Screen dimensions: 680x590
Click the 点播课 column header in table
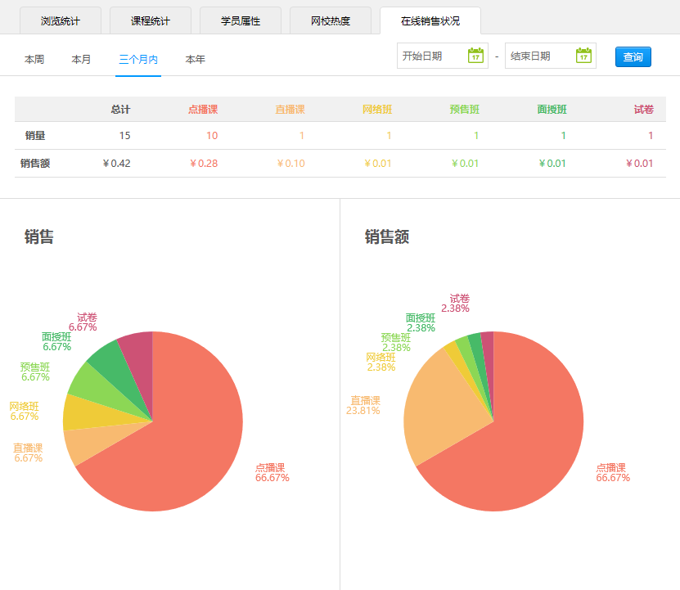pyautogui.click(x=203, y=110)
